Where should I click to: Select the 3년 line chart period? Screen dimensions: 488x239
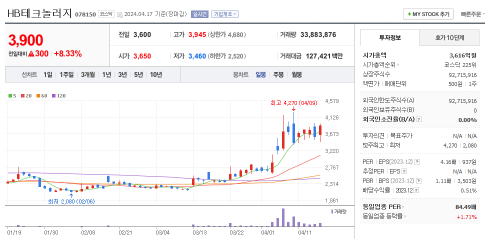pos(122,74)
